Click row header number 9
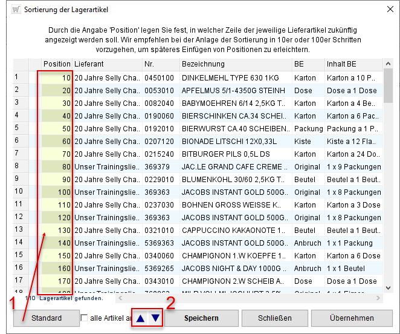 tap(21, 178)
